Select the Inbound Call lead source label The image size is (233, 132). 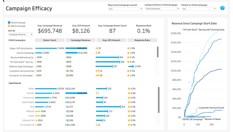click(x=28, y=120)
